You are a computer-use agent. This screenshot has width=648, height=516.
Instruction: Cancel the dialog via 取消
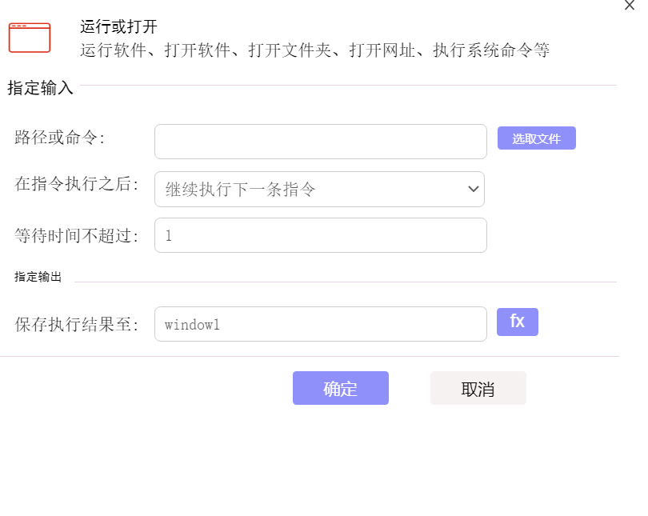coord(478,388)
